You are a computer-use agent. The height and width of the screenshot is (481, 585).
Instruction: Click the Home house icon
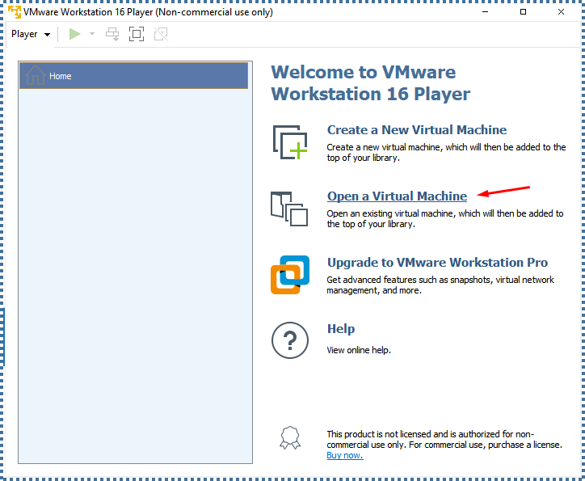pyautogui.click(x=35, y=75)
